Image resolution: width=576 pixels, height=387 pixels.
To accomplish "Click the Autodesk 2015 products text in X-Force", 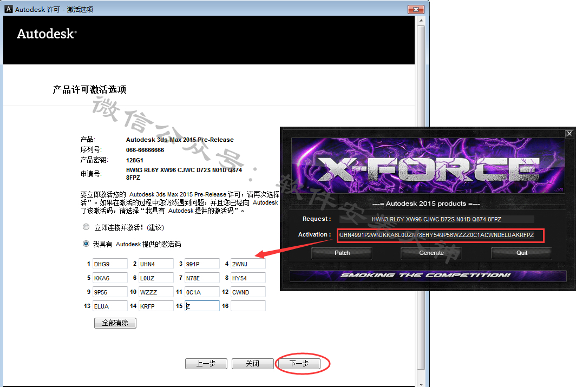I will point(426,204).
